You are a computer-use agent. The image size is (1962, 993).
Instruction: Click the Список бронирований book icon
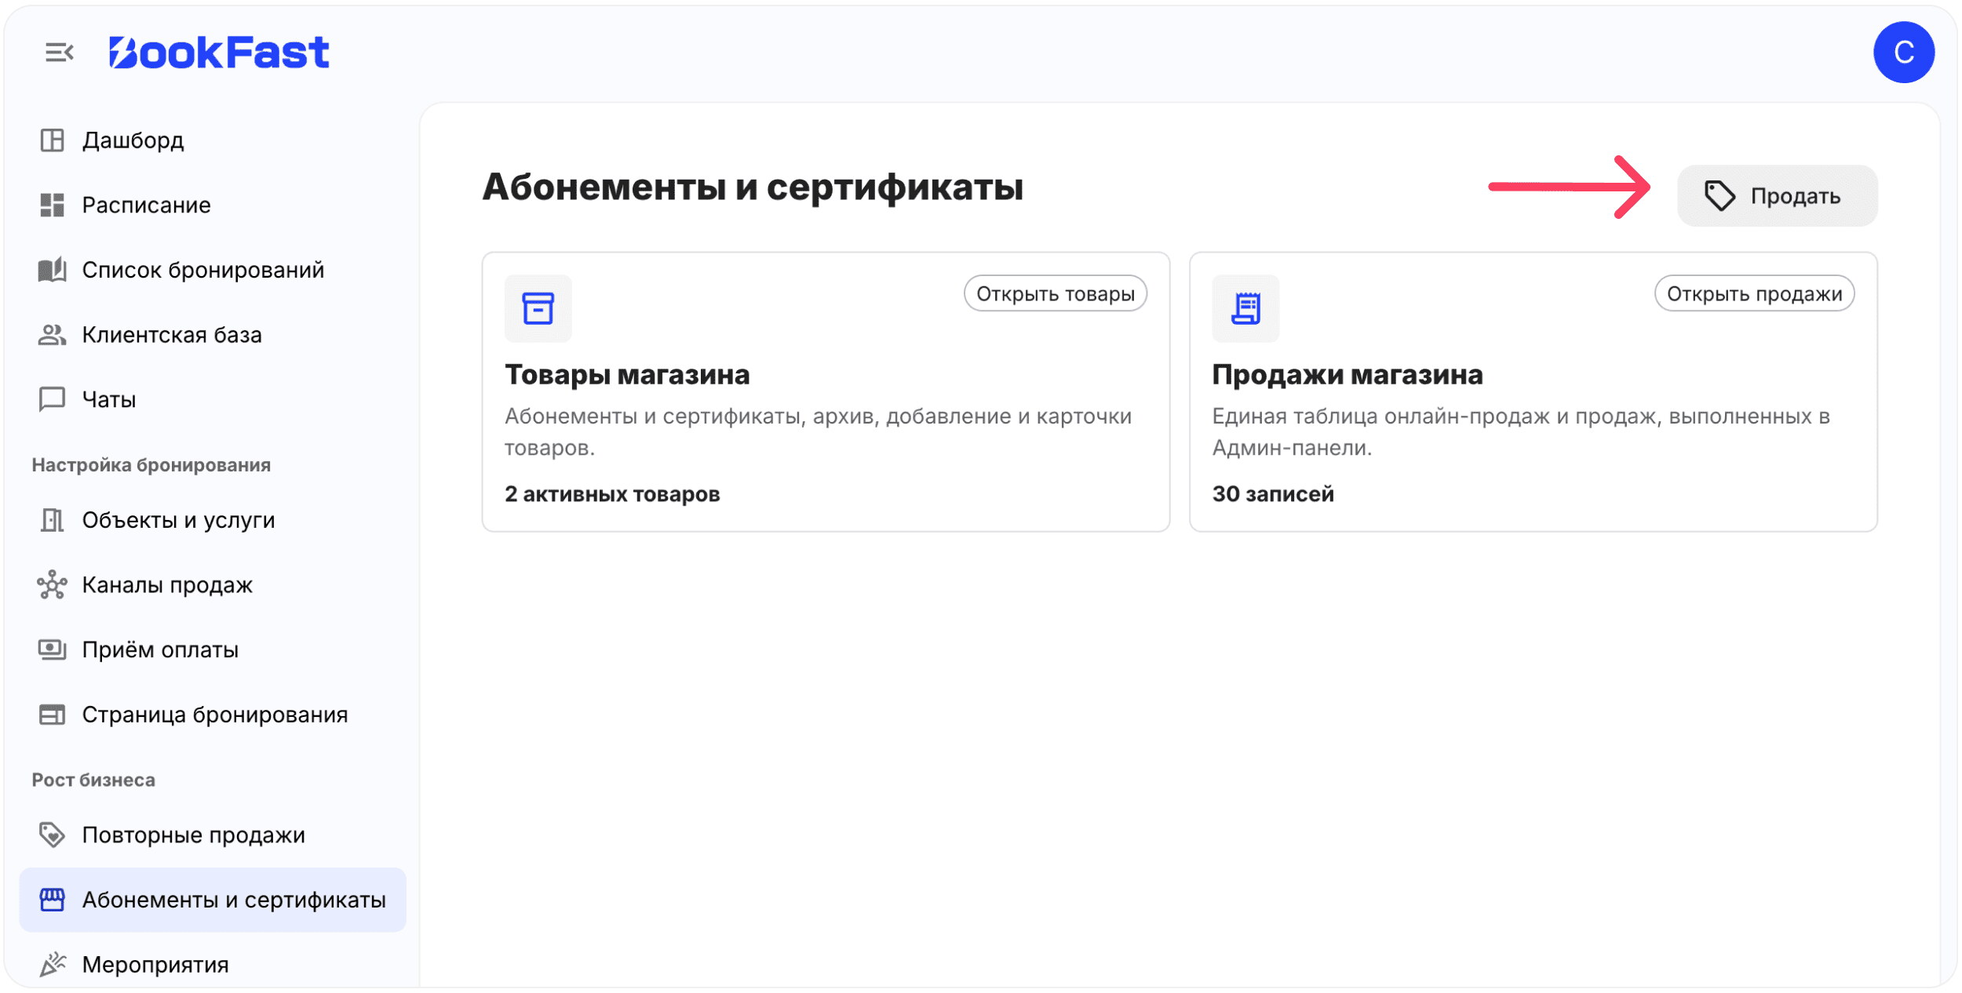tap(52, 270)
